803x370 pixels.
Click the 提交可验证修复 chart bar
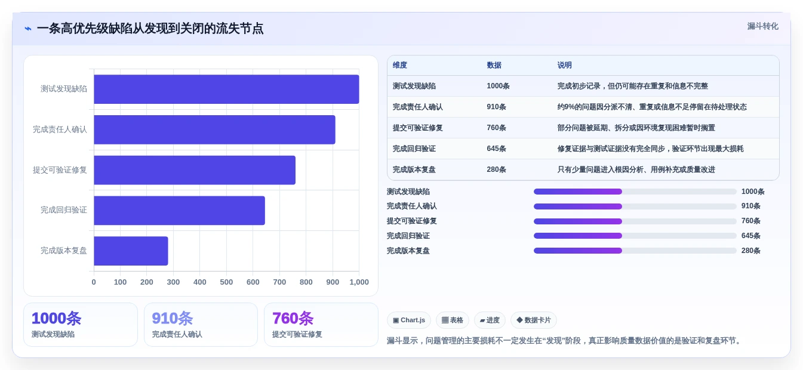click(195, 170)
